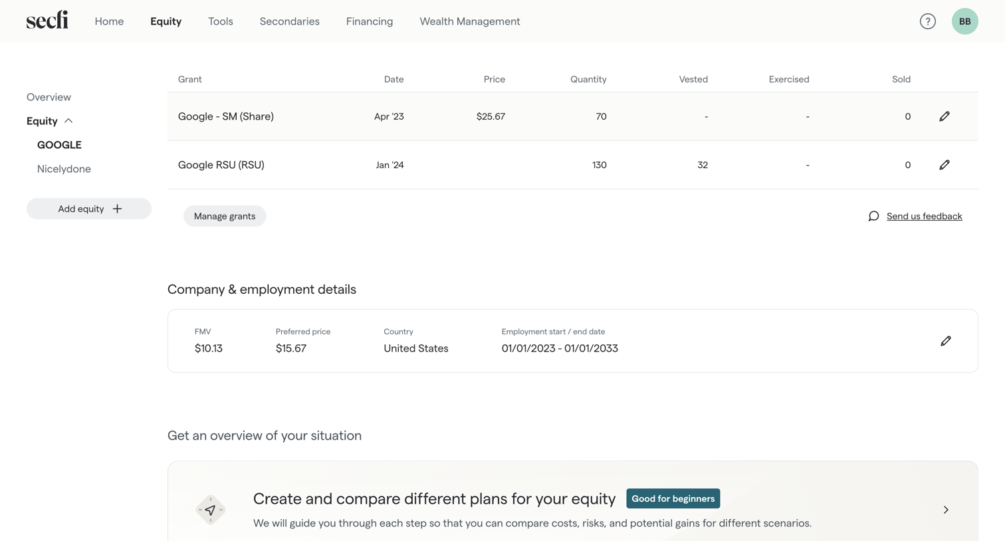This screenshot has height=541, width=1005.
Task: Click the $25.67 price cell
Action: point(491,116)
